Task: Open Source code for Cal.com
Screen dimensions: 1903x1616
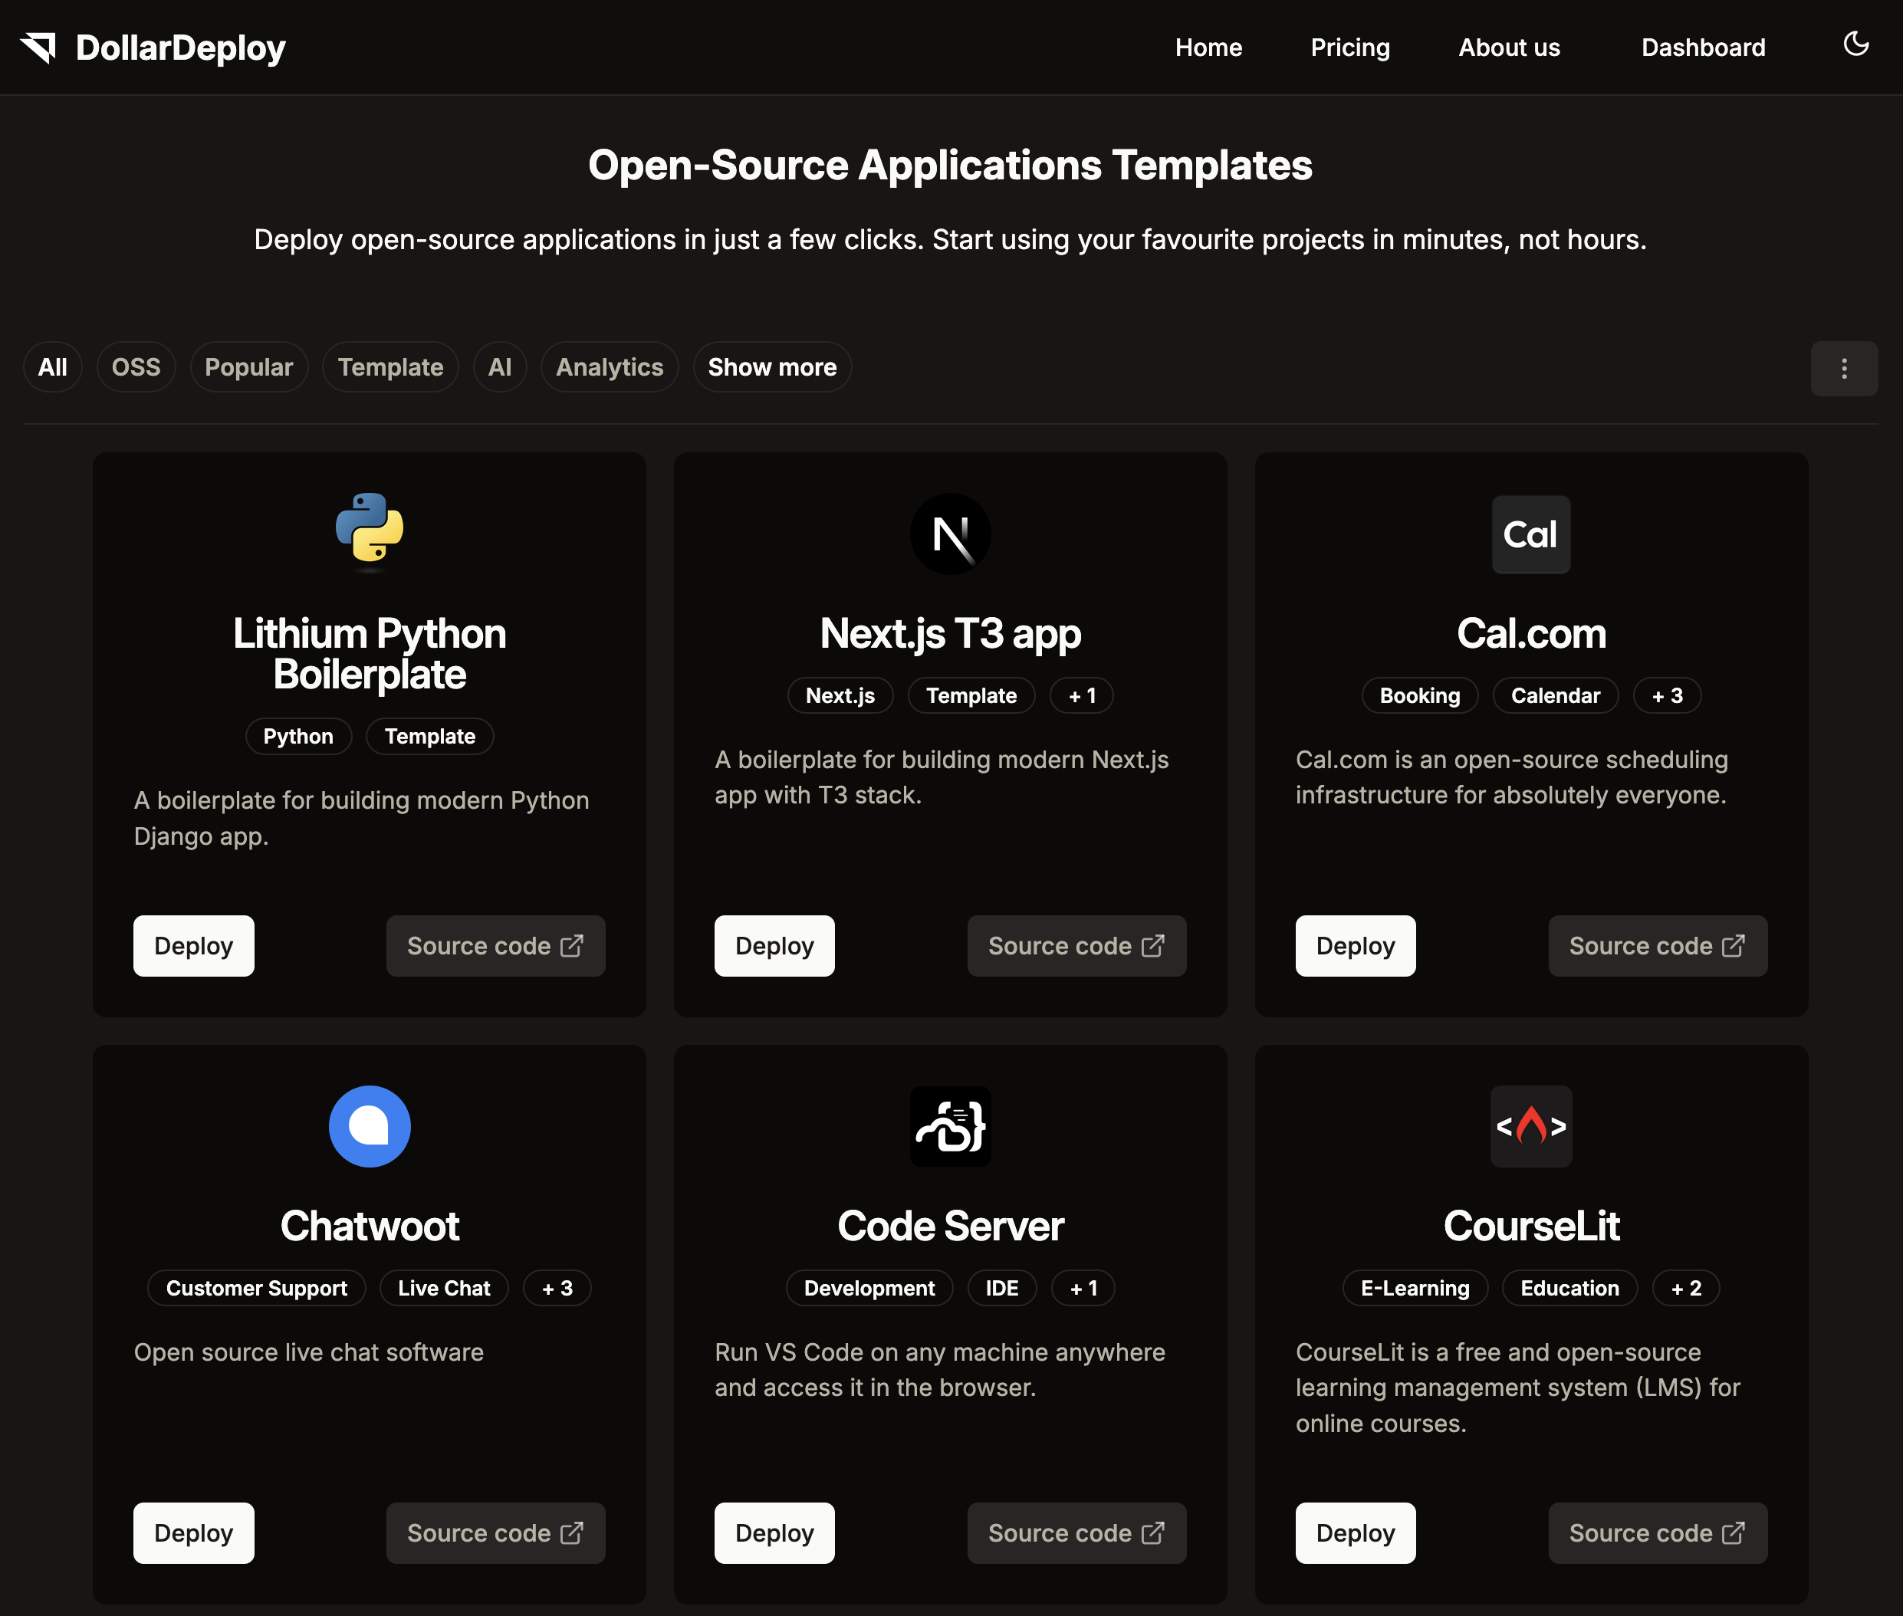Action: point(1658,945)
